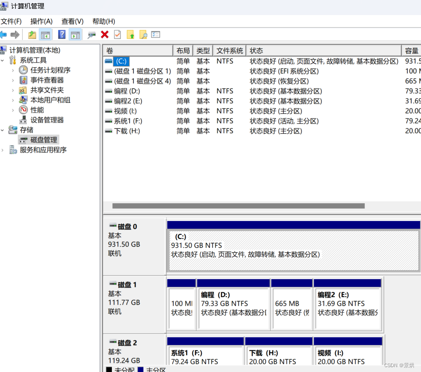Sort by the 文件系统 column header
The height and width of the screenshot is (372, 421).
[x=230, y=50]
